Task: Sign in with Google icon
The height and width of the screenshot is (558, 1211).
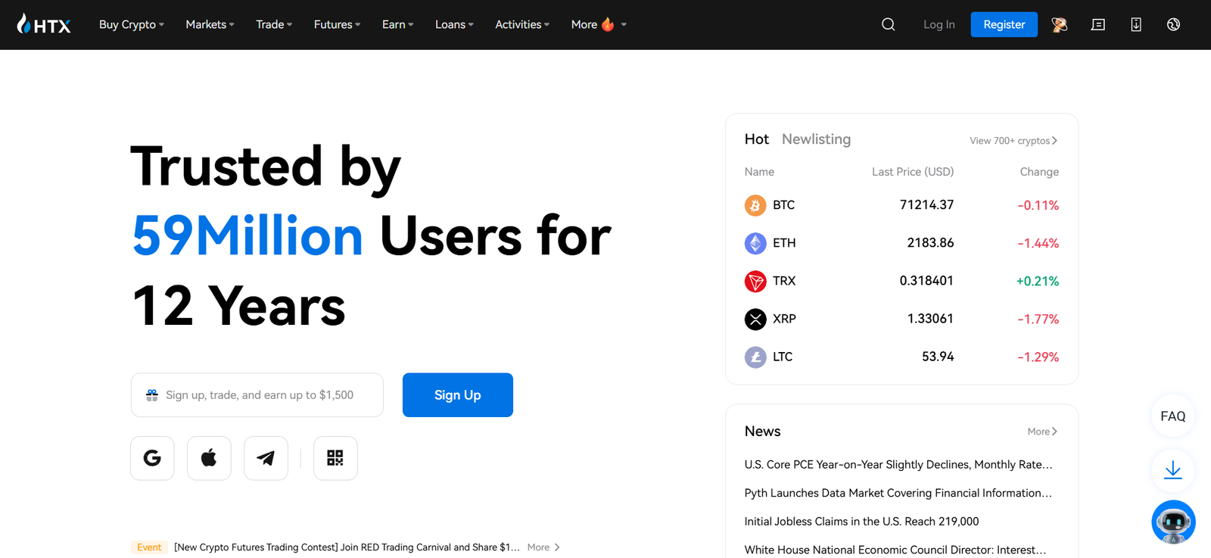Action: (x=152, y=458)
